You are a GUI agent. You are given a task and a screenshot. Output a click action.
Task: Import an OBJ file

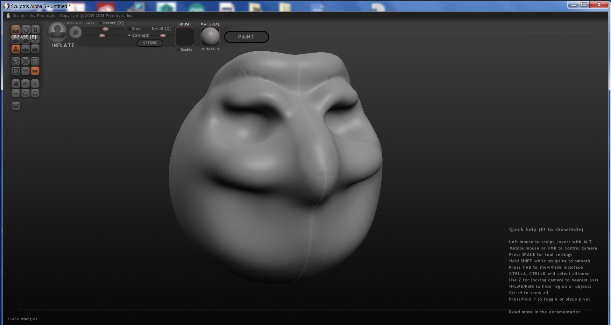point(25,83)
